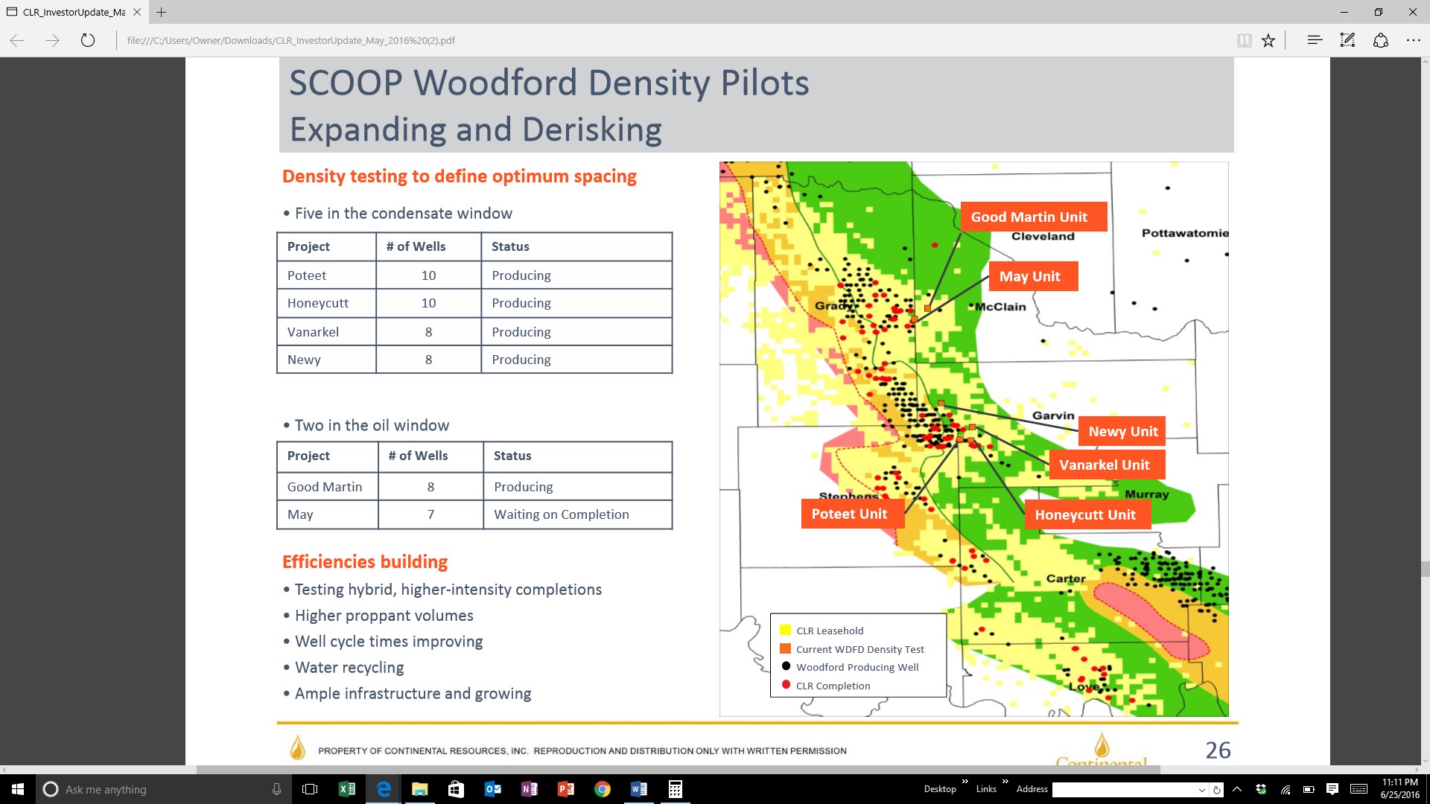Switch to Edge on the taskbar
Image resolution: width=1430 pixels, height=804 pixels.
[384, 789]
